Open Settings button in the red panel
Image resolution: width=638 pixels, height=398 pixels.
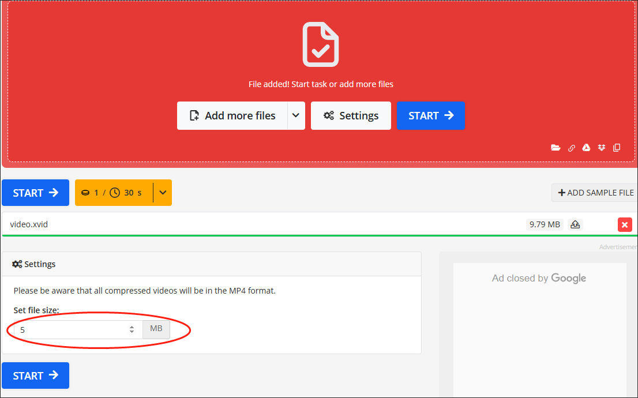click(351, 115)
